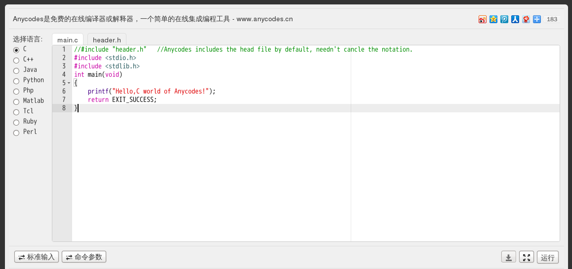Click the #include <stdio.h> line
Image resolution: width=572 pixels, height=269 pixels.
105,58
